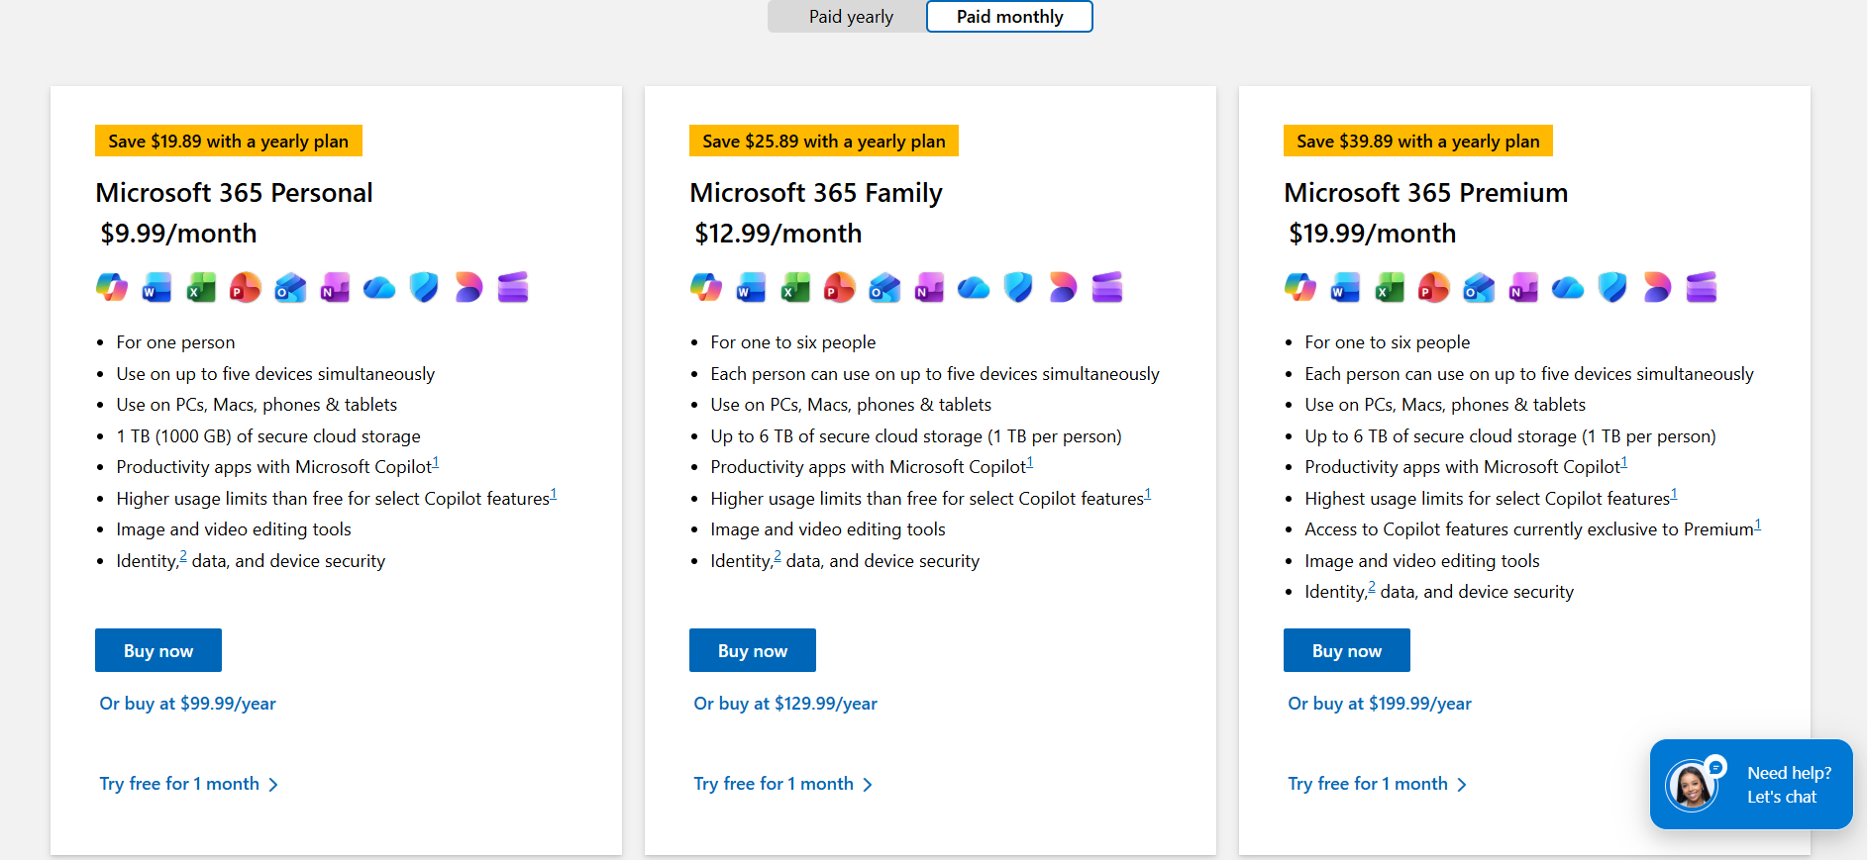Click the Defender shield icon in the Family plan

coord(1018,288)
